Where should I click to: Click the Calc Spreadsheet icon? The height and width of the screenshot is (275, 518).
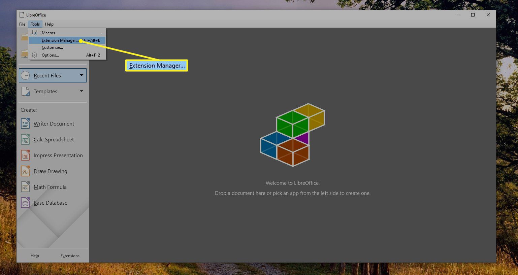25,139
